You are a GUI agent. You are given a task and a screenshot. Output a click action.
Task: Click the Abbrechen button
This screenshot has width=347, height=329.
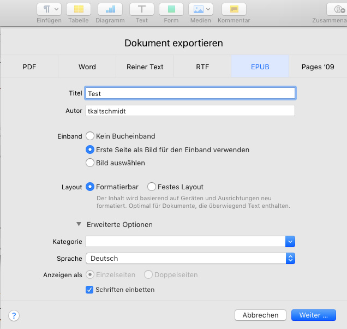260,315
